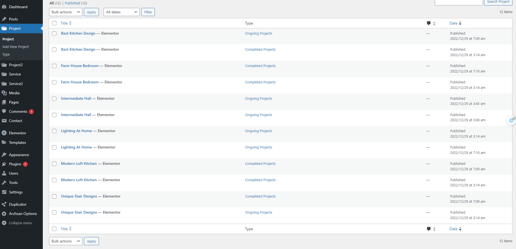Screen dimensions: 516x249
Task: Click the Apply button next to the top Bulk actions
Action: pyautogui.click(x=91, y=12)
